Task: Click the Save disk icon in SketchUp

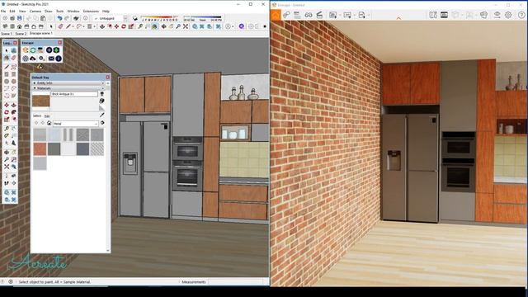Action: (x=20, y=18)
